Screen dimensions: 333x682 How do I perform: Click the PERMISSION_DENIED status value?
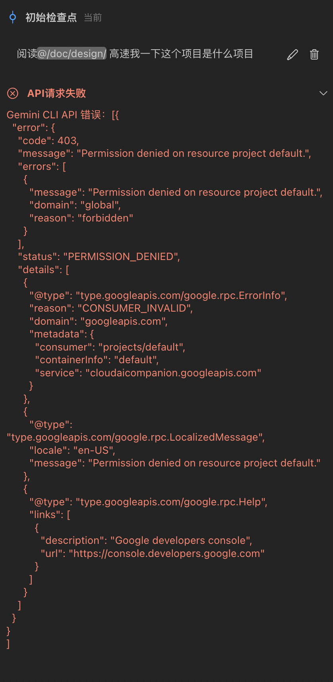tap(121, 256)
